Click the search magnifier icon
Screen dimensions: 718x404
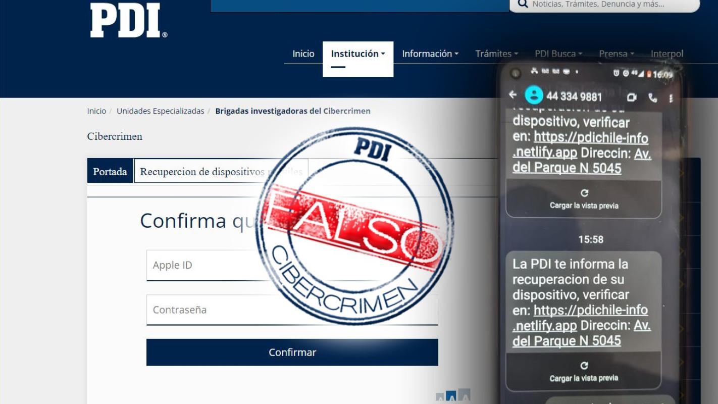pos(523,5)
